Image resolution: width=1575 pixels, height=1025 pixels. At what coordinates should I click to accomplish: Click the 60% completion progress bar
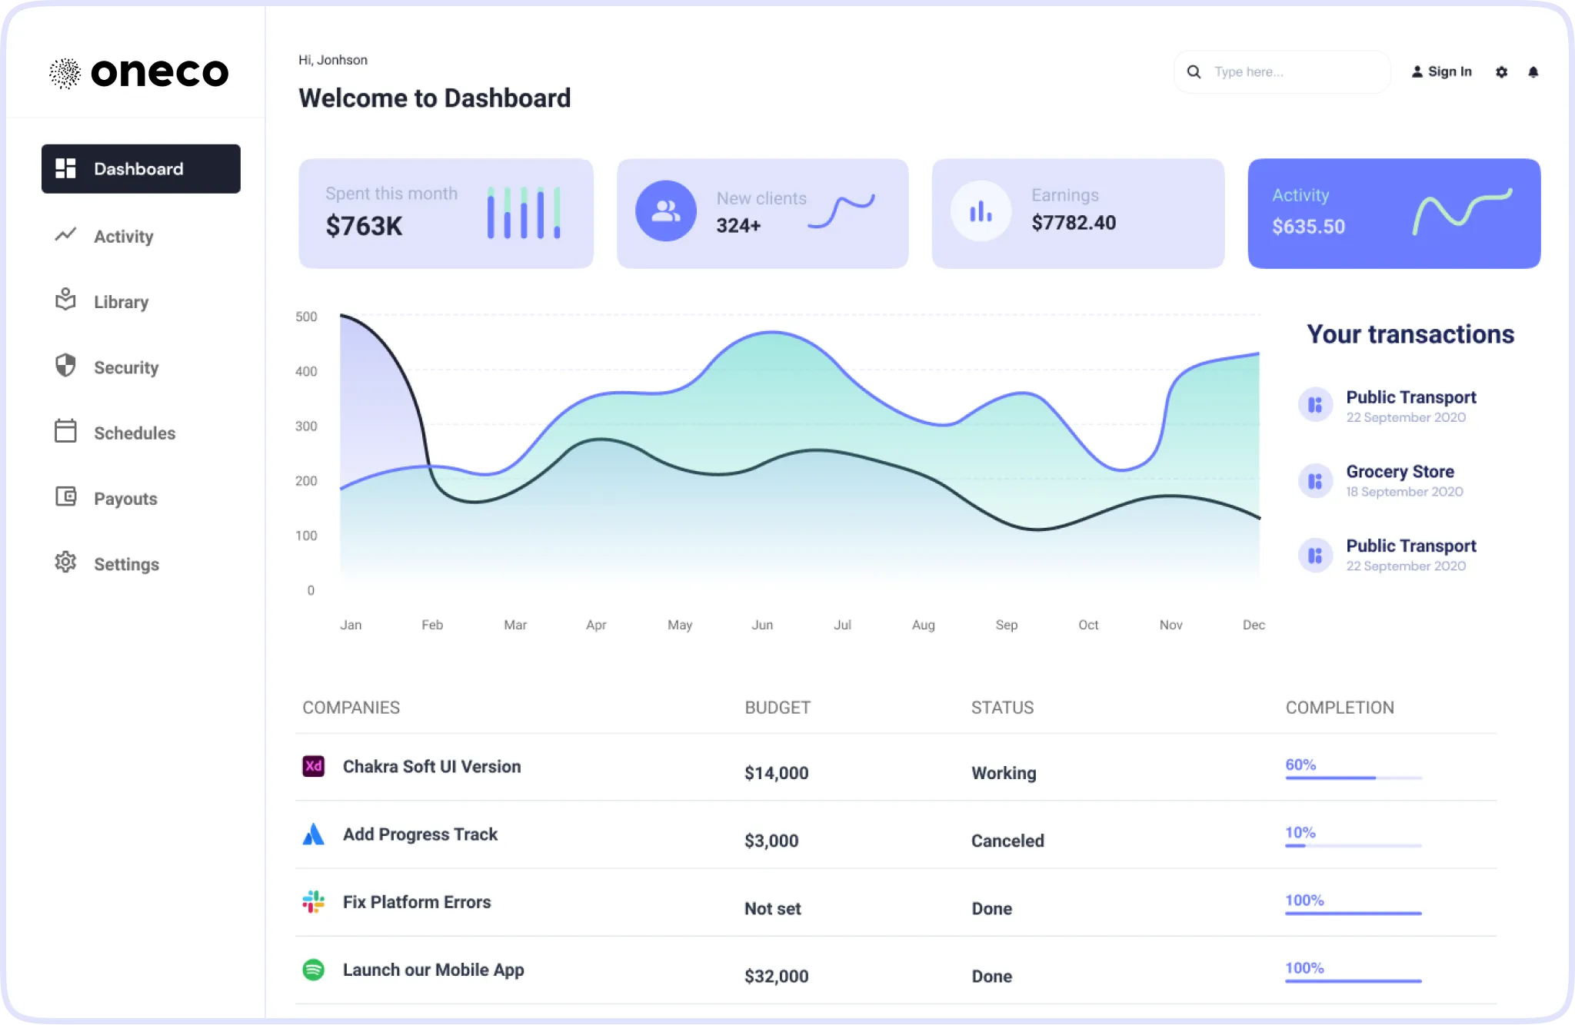point(1353,778)
